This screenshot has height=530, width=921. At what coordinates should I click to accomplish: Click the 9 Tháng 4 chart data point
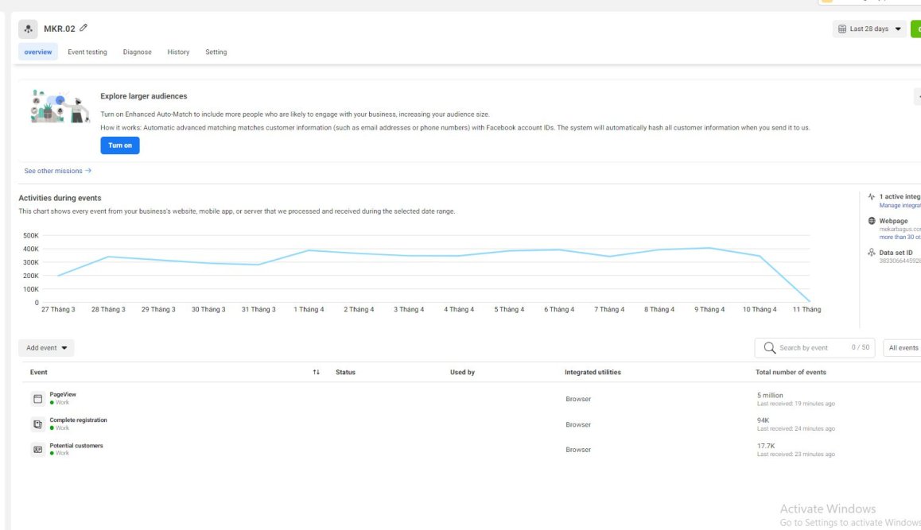(x=709, y=248)
